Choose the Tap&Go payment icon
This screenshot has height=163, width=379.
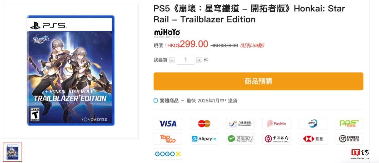pos(168,139)
